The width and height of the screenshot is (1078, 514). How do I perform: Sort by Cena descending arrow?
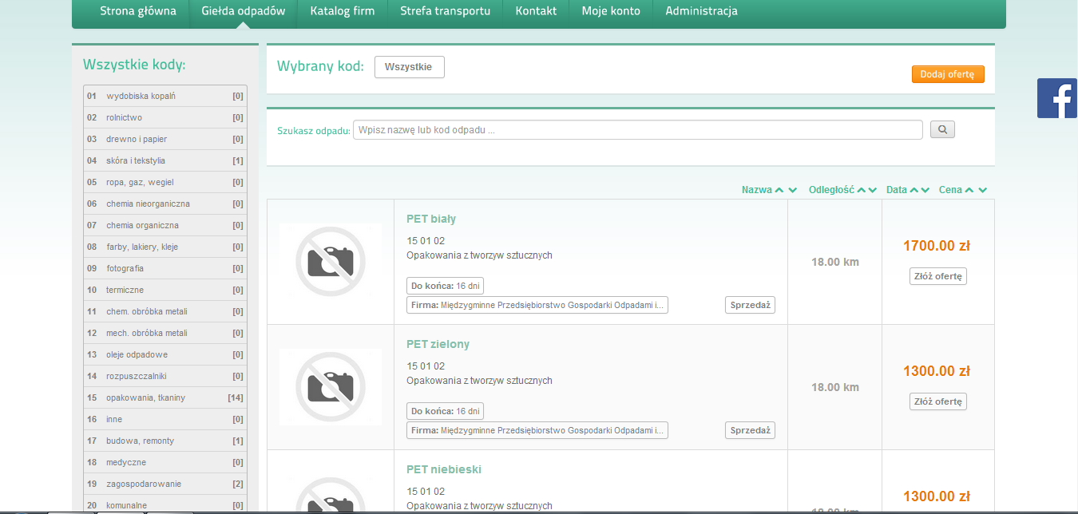pos(983,190)
